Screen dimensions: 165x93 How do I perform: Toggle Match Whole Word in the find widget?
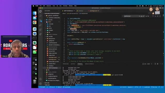[x=142, y=16]
